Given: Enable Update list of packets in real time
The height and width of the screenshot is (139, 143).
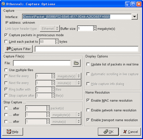Looking at the screenshot, I should 88,64.
